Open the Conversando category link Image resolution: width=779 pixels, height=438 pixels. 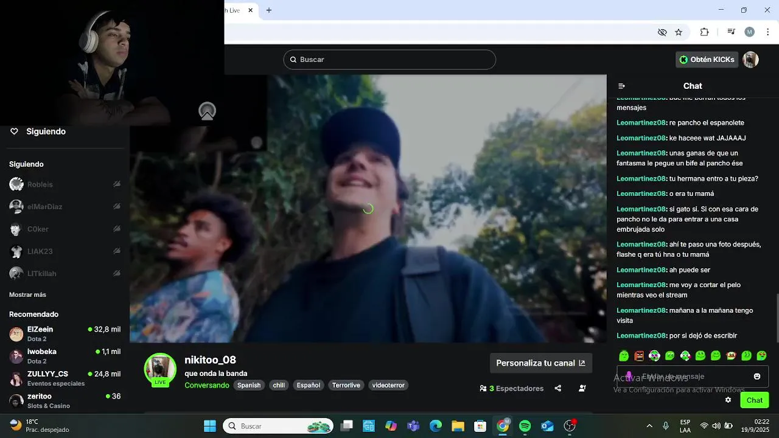(207, 385)
